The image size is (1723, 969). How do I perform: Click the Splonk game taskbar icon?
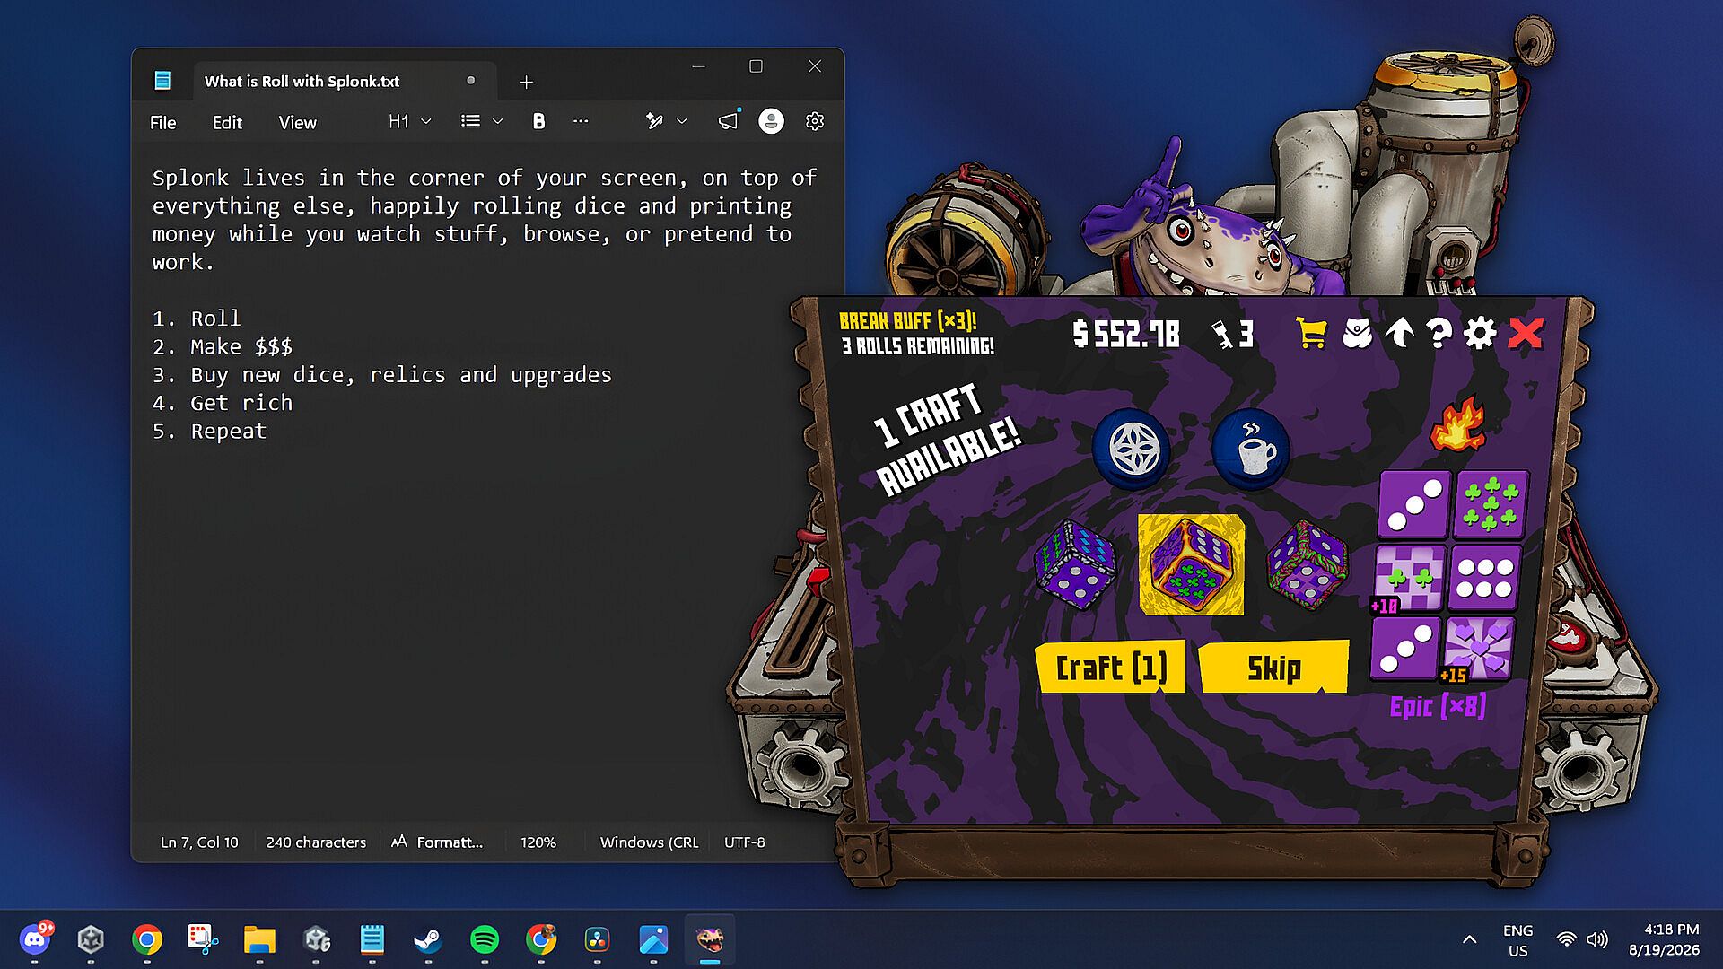click(x=710, y=939)
